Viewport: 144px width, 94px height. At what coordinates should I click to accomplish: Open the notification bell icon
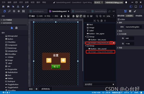click(126, 2)
